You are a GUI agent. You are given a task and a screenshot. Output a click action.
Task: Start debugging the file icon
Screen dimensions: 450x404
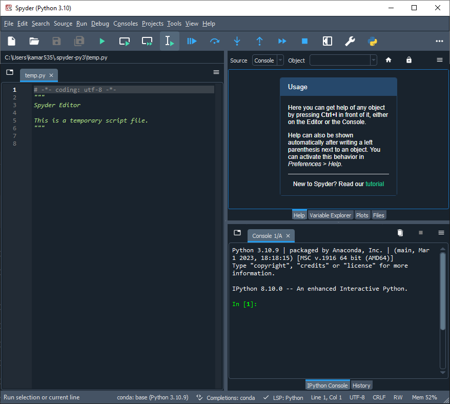192,41
